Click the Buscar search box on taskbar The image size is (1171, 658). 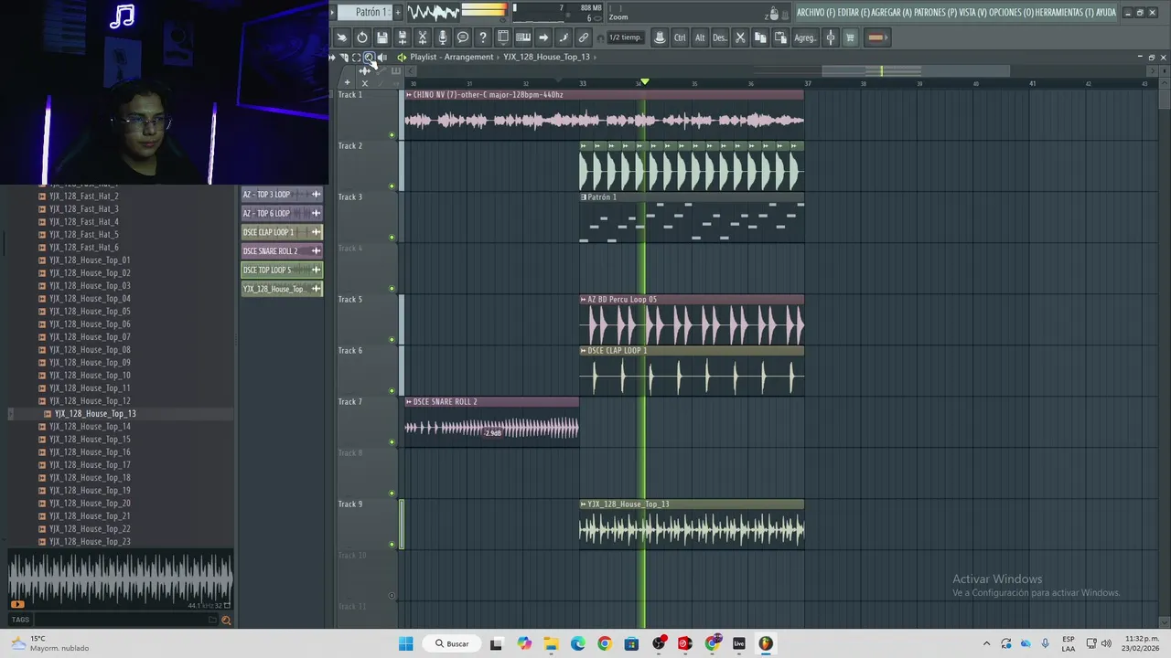452,643
